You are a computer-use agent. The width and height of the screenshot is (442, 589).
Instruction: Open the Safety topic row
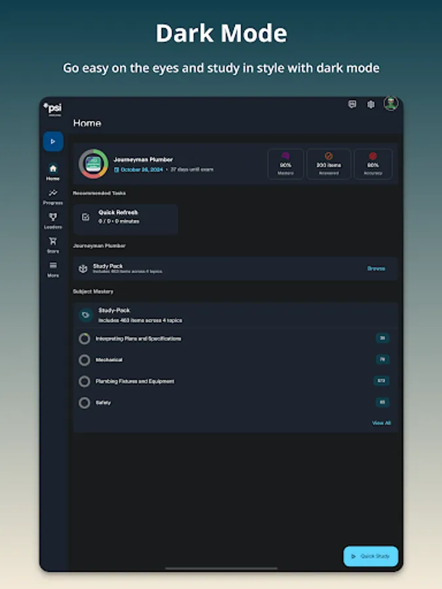tap(235, 402)
